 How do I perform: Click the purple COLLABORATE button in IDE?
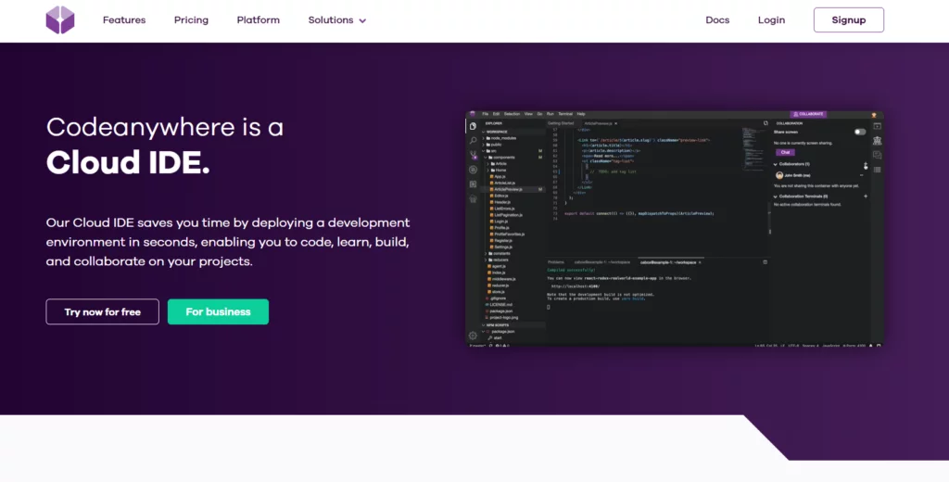(808, 114)
